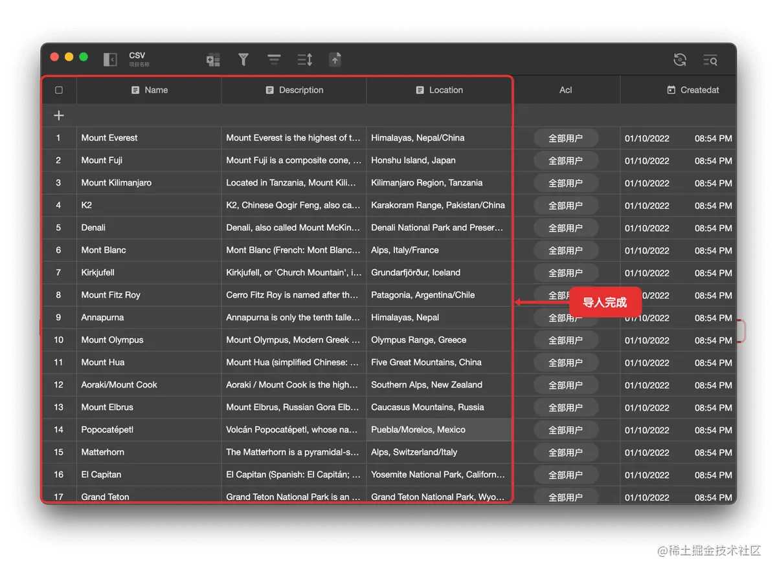Select the Mount Kilimanjaro name cell

[149, 182]
